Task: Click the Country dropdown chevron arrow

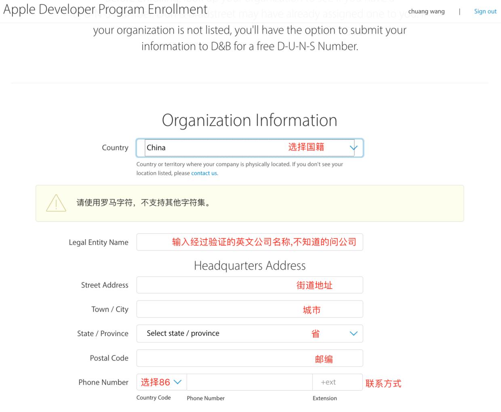Action: pyautogui.click(x=354, y=148)
